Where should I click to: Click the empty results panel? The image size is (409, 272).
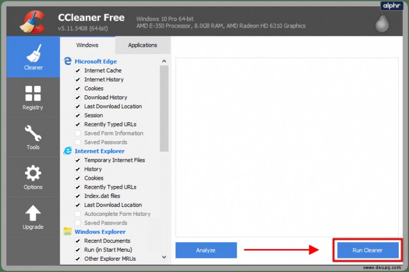287,147
